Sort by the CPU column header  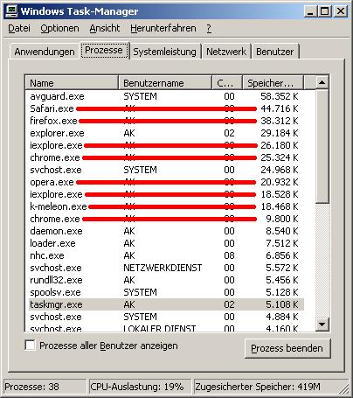tap(227, 83)
